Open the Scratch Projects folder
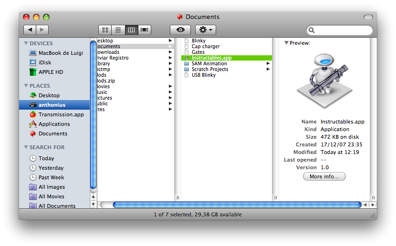This screenshot has height=246, width=396. [227, 69]
